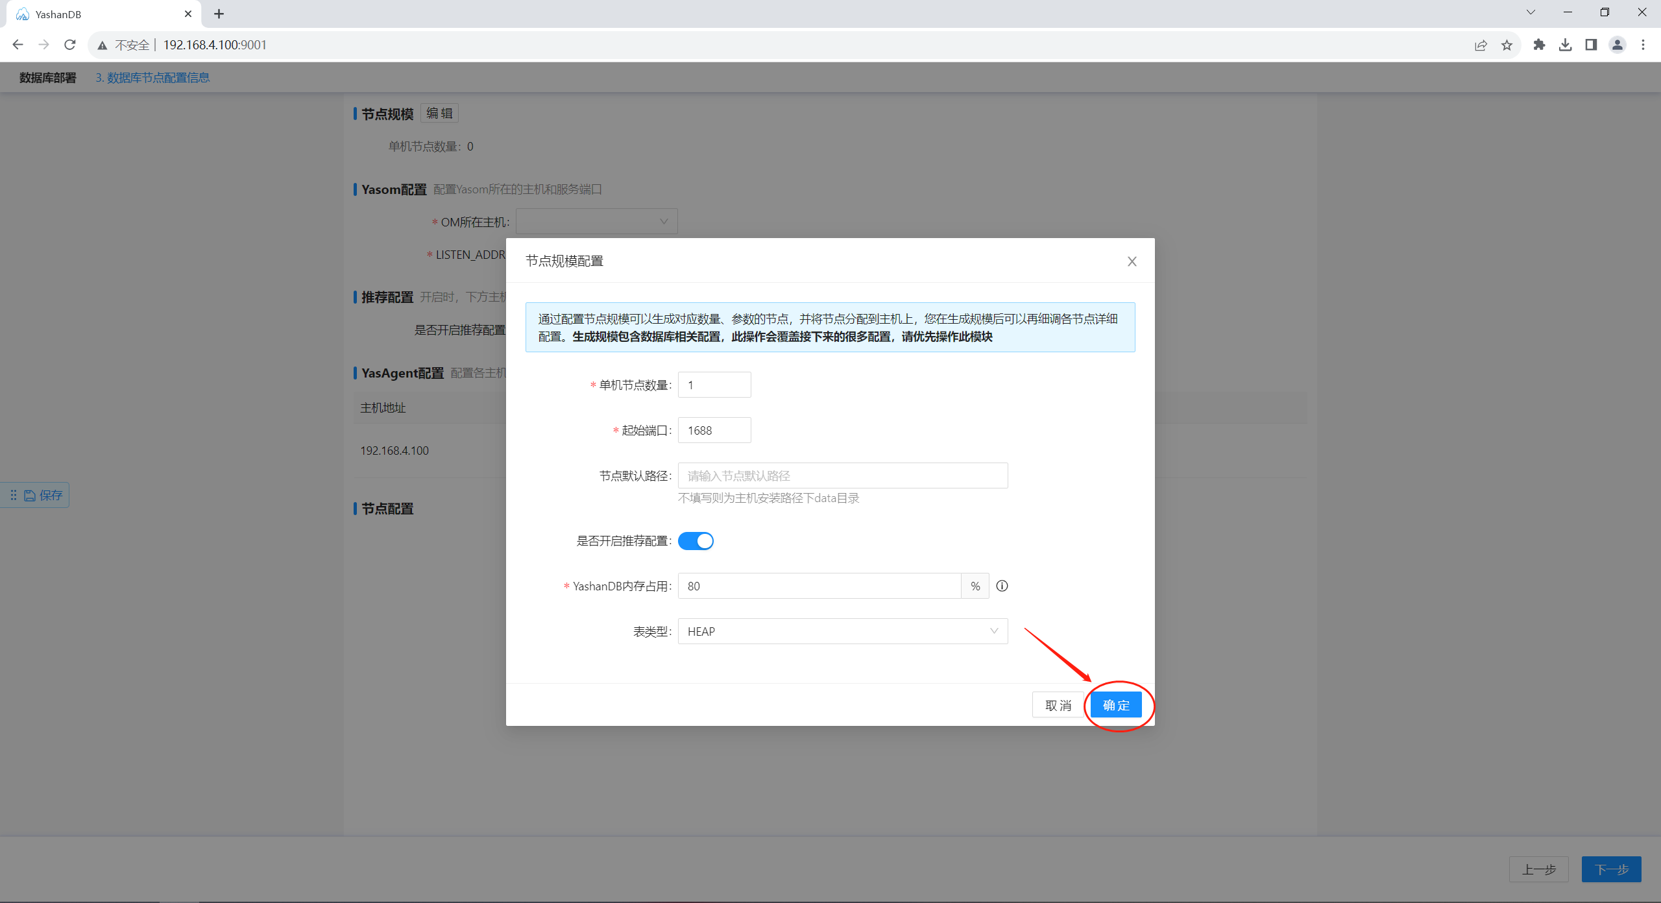Image resolution: width=1661 pixels, height=903 pixels.
Task: Toggle the browser side panel icon
Action: [x=1591, y=45]
